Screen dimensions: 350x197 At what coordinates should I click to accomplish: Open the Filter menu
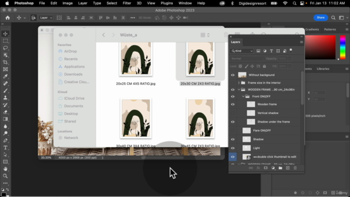click(127, 3)
